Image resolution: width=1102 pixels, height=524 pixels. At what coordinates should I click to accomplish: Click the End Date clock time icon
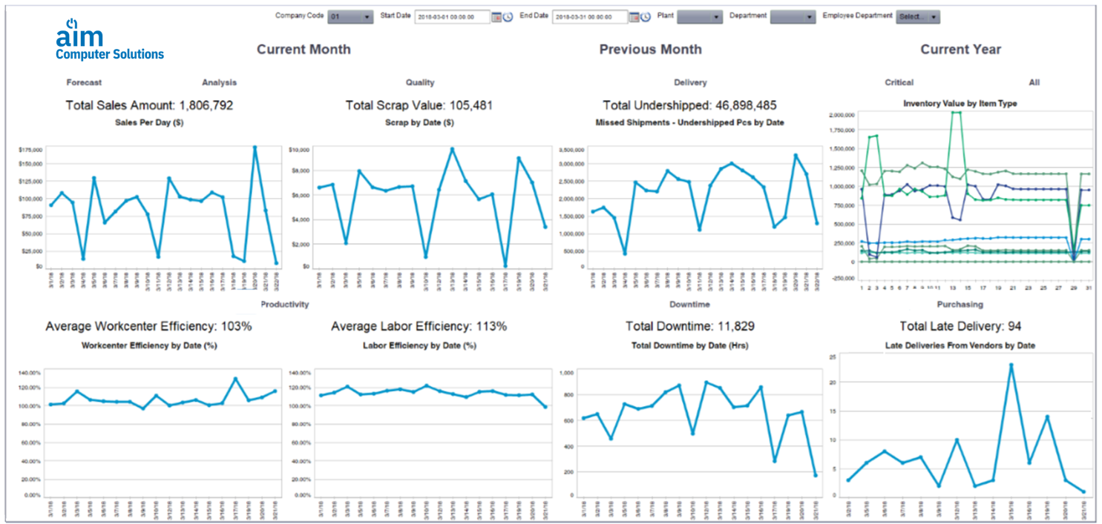point(645,17)
